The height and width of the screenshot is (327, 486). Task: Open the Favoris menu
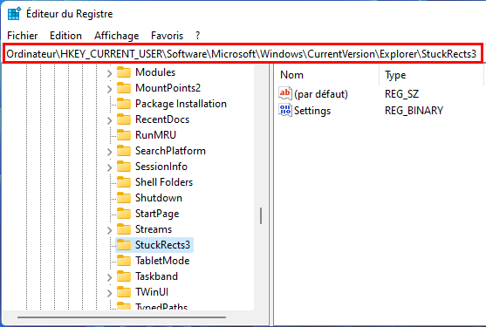[x=167, y=36]
